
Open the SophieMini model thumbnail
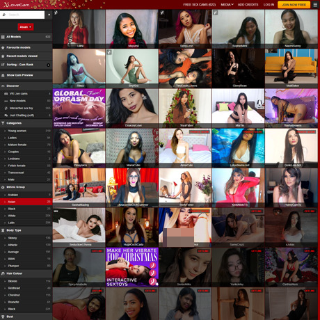[238, 29]
